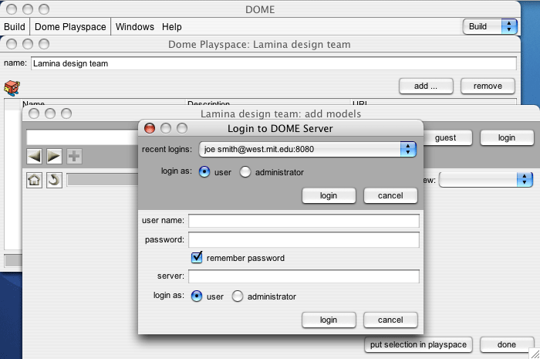Open the Help menu
The image size is (540, 359).
[171, 27]
